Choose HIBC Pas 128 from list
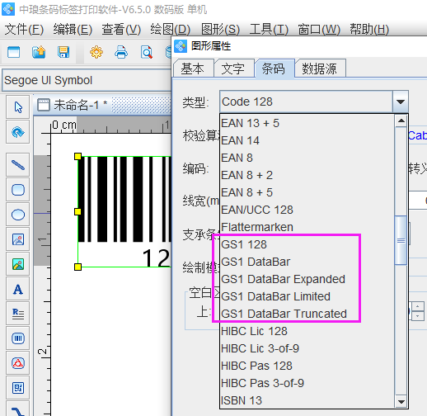The image size is (427, 416). 307,366
